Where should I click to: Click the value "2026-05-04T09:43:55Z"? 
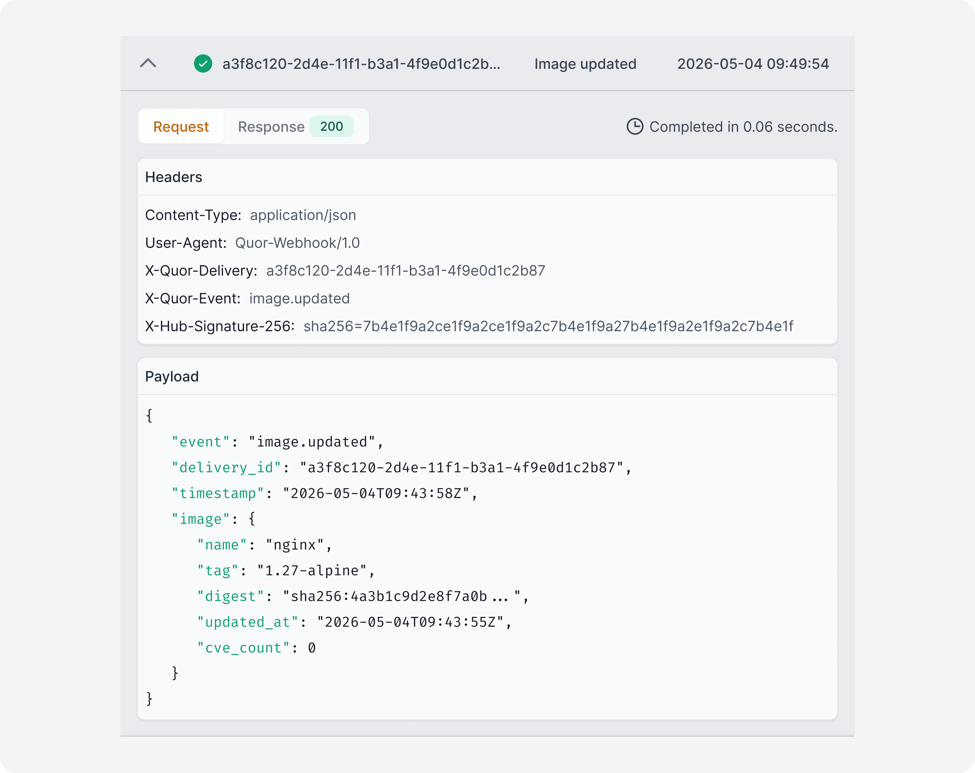[411, 622]
